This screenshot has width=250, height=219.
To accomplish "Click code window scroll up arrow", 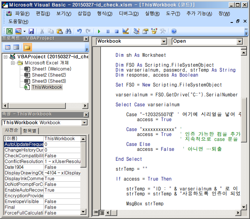I will point(244,53).
